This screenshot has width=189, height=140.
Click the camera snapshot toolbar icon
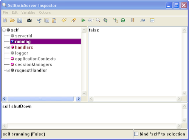[29, 20]
